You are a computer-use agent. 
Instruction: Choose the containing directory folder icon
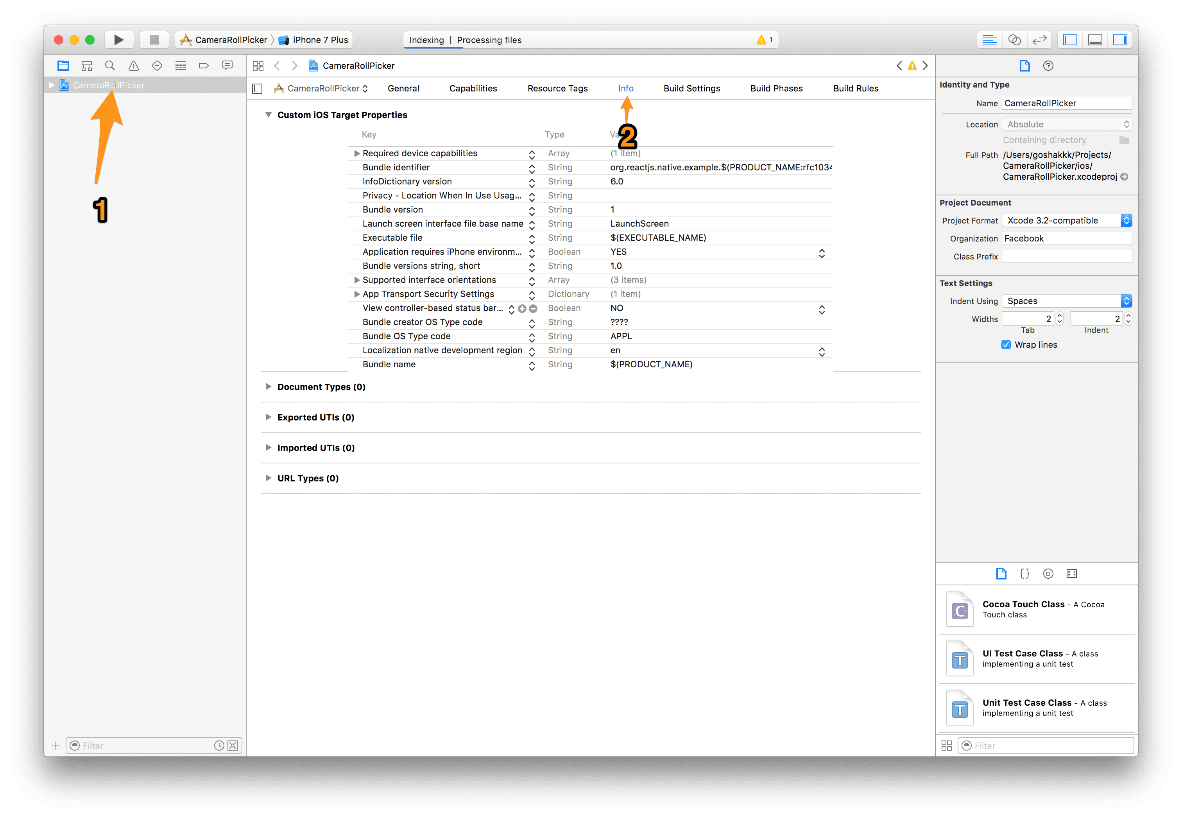pos(1124,140)
